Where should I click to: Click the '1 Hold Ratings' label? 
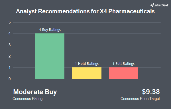pyautogui.click(x=87, y=64)
